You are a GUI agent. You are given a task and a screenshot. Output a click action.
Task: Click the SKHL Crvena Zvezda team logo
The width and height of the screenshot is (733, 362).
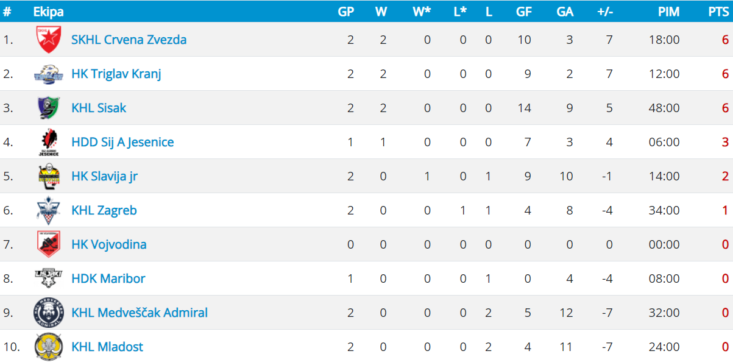(x=48, y=40)
